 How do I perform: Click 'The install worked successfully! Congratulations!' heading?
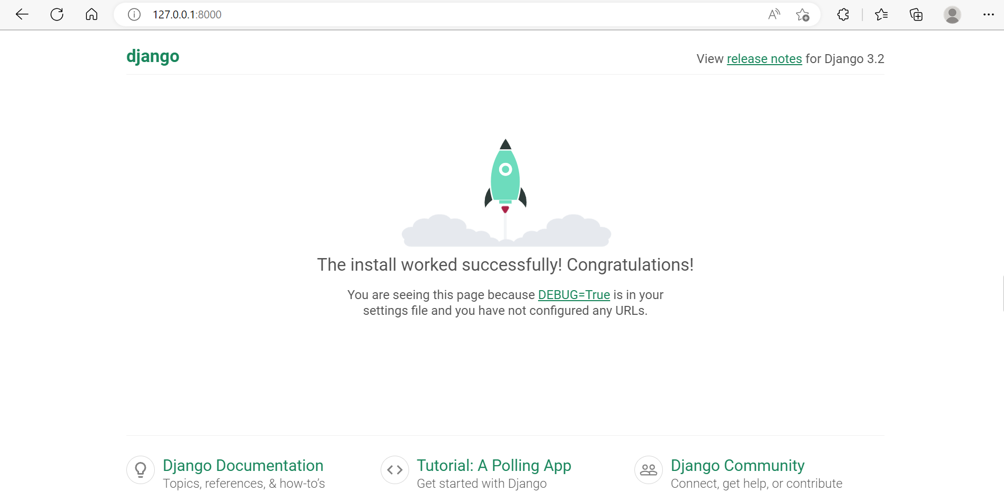pyautogui.click(x=505, y=265)
